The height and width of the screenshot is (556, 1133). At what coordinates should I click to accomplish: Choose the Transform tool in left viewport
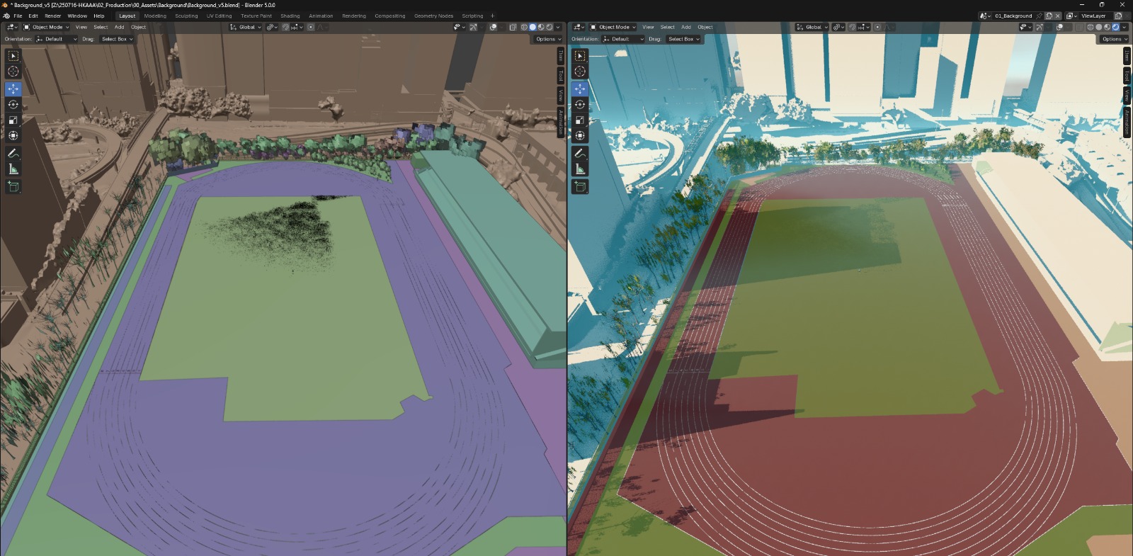click(13, 135)
